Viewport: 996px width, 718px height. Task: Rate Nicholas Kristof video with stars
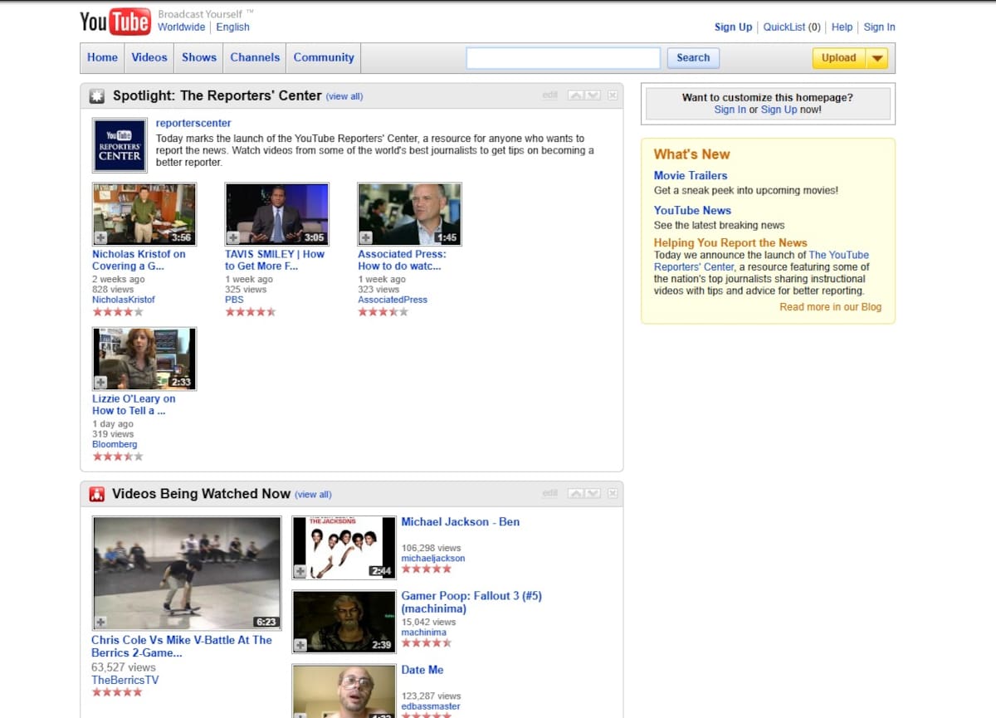(118, 312)
